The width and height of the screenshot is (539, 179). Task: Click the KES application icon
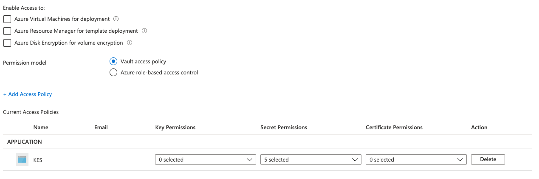[x=22, y=159]
